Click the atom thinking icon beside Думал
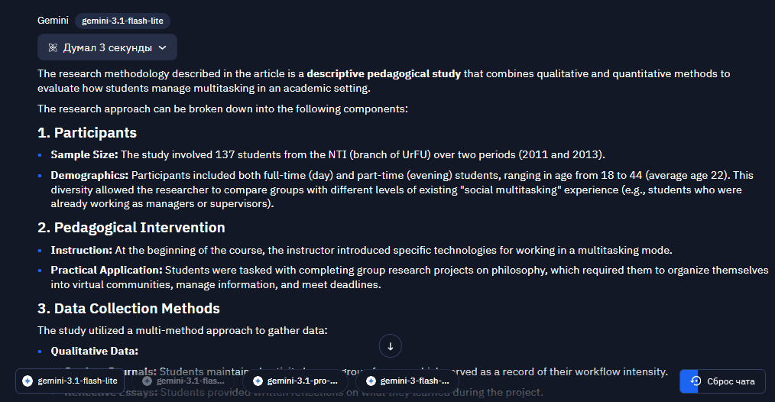Viewport: 775px width, 402px height. [x=53, y=47]
